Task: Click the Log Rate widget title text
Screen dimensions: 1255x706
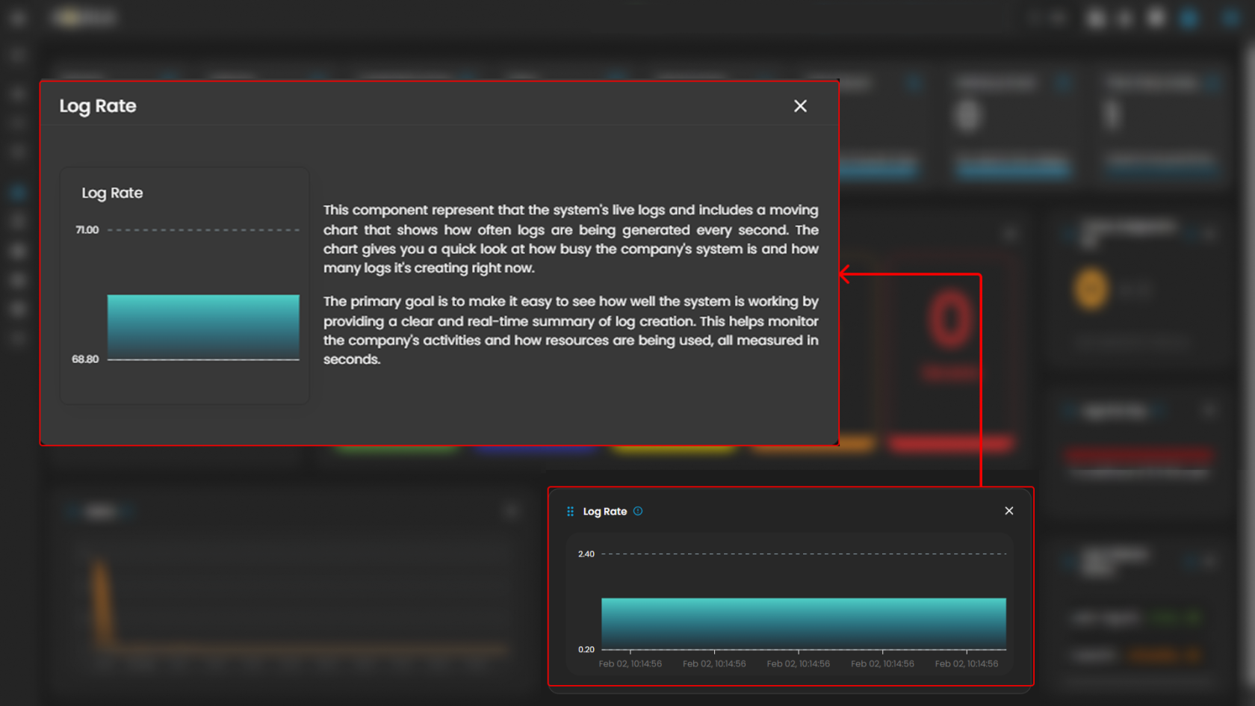Action: 604,512
